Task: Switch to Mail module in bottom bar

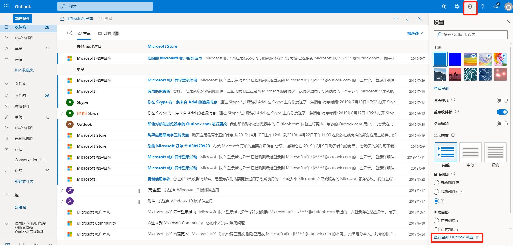Action: pos(8,244)
